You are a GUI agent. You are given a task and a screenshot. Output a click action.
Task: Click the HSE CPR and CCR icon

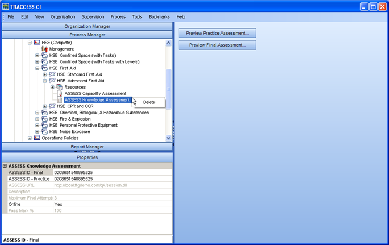pyautogui.click(x=52, y=106)
